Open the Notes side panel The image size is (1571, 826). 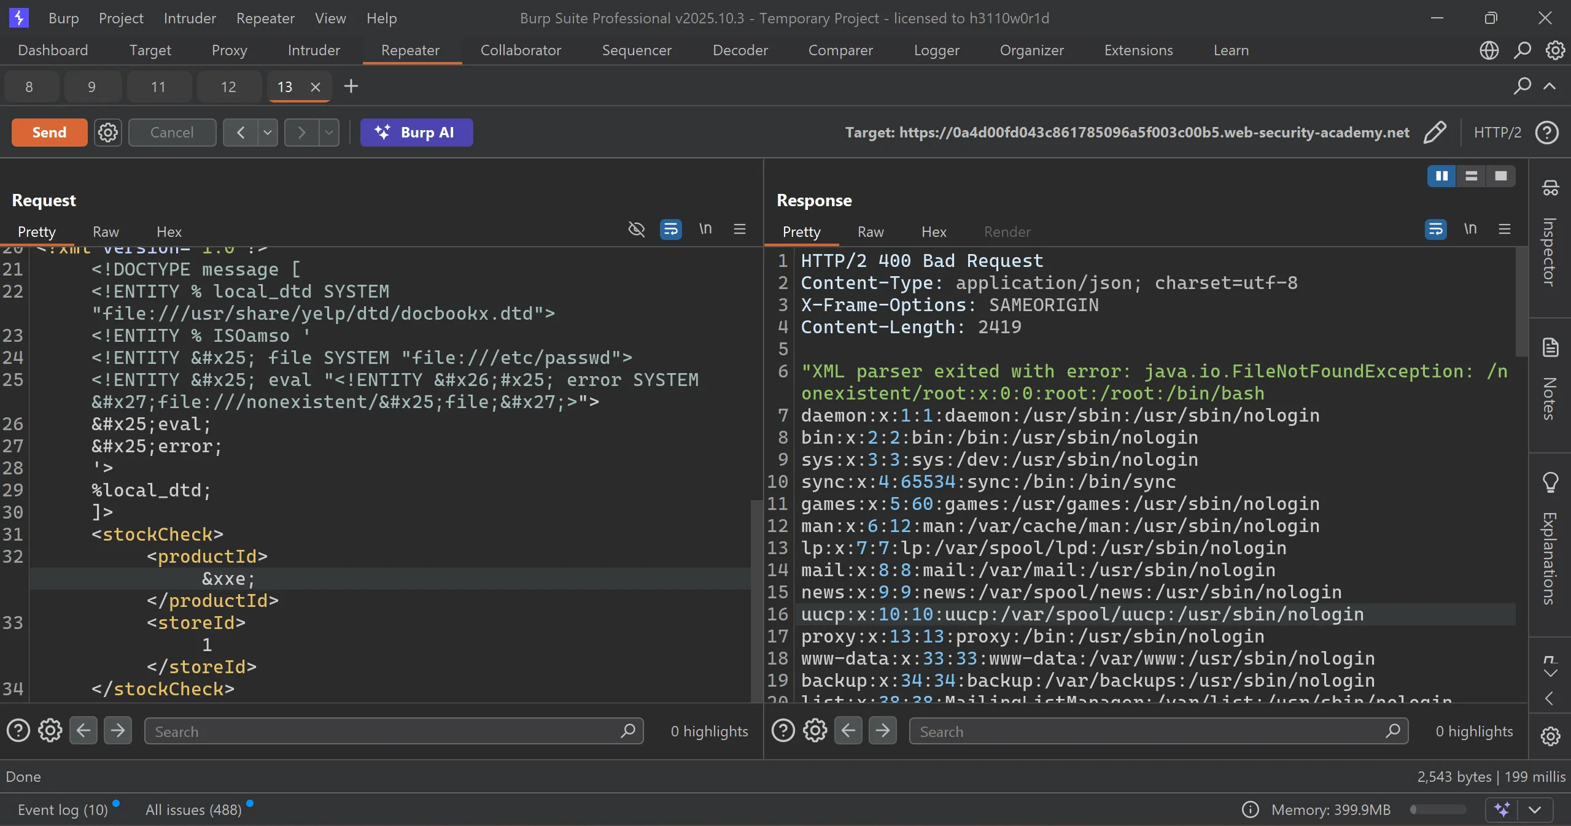(x=1550, y=380)
